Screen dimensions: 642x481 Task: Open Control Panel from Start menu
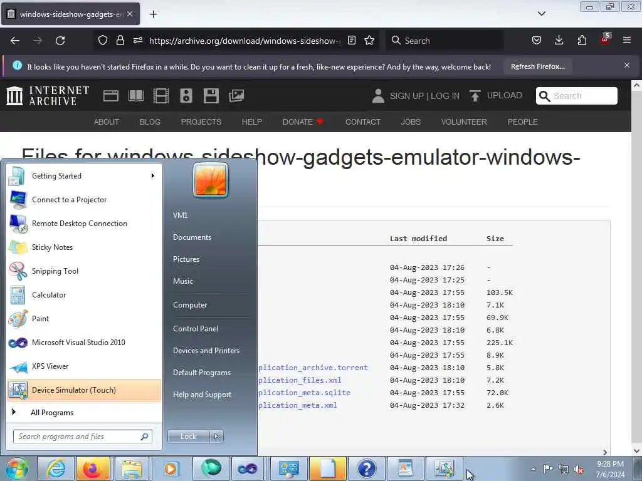point(196,328)
